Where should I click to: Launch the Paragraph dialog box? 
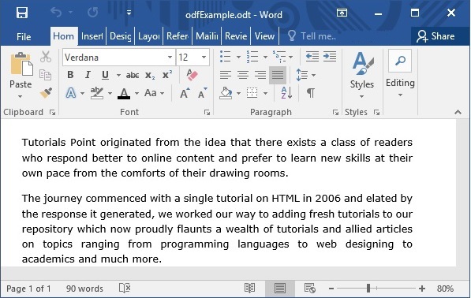[335, 112]
